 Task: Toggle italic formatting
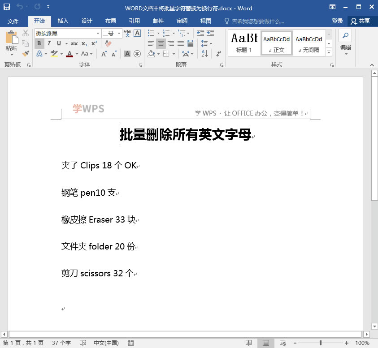click(49, 43)
